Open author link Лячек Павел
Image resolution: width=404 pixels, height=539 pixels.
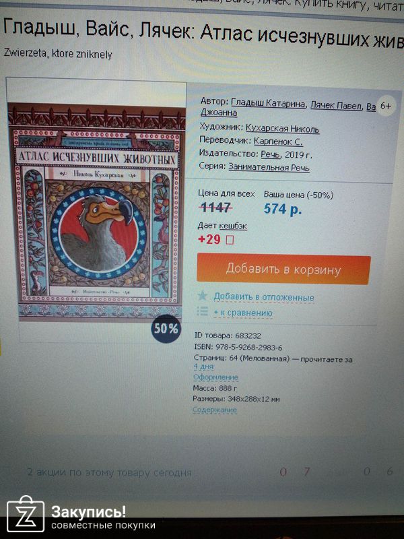click(x=336, y=106)
